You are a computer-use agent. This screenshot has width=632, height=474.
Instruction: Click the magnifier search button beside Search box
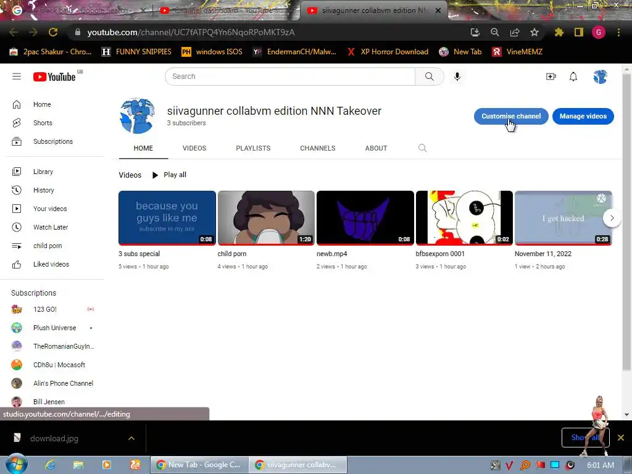coord(430,76)
